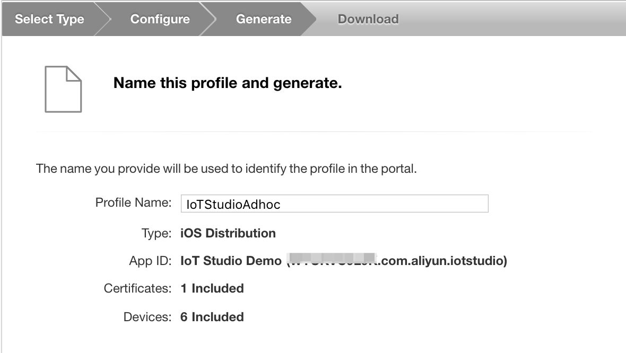This screenshot has width=626, height=353.
Task: Click the 'Type:' label
Action: [156, 233]
